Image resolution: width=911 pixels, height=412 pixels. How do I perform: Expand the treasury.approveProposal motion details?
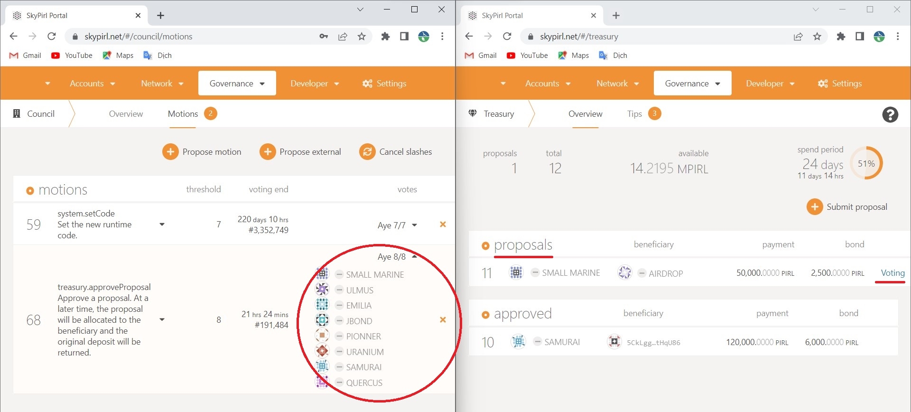point(162,320)
